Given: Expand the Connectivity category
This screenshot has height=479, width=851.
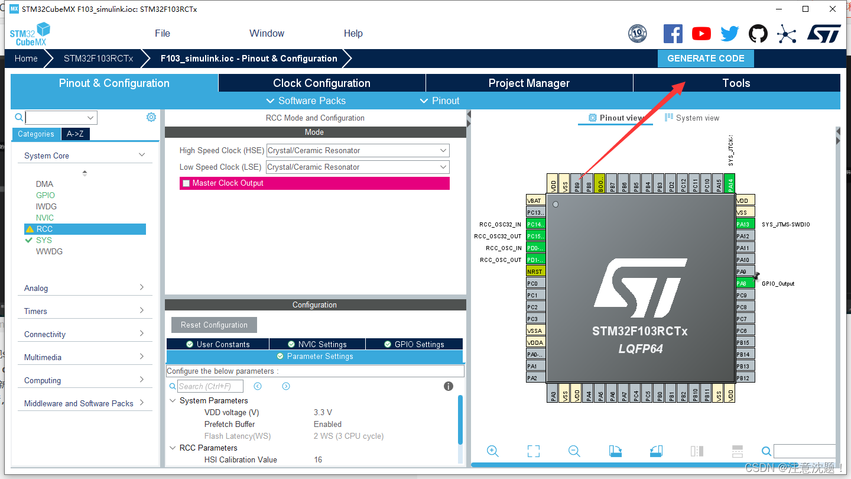Looking at the screenshot, I should click(142, 334).
